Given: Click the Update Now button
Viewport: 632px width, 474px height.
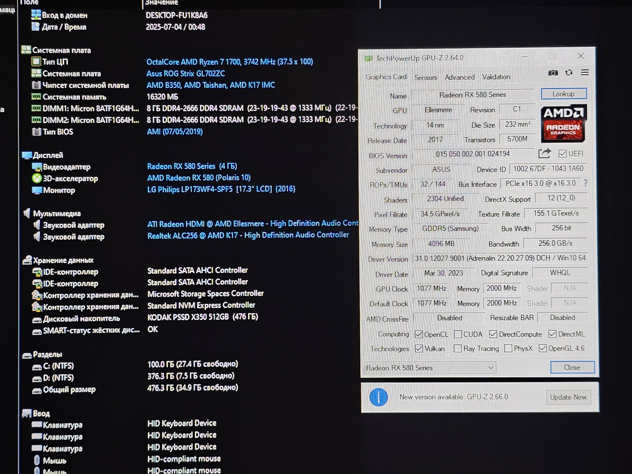Looking at the screenshot, I should pos(568,397).
